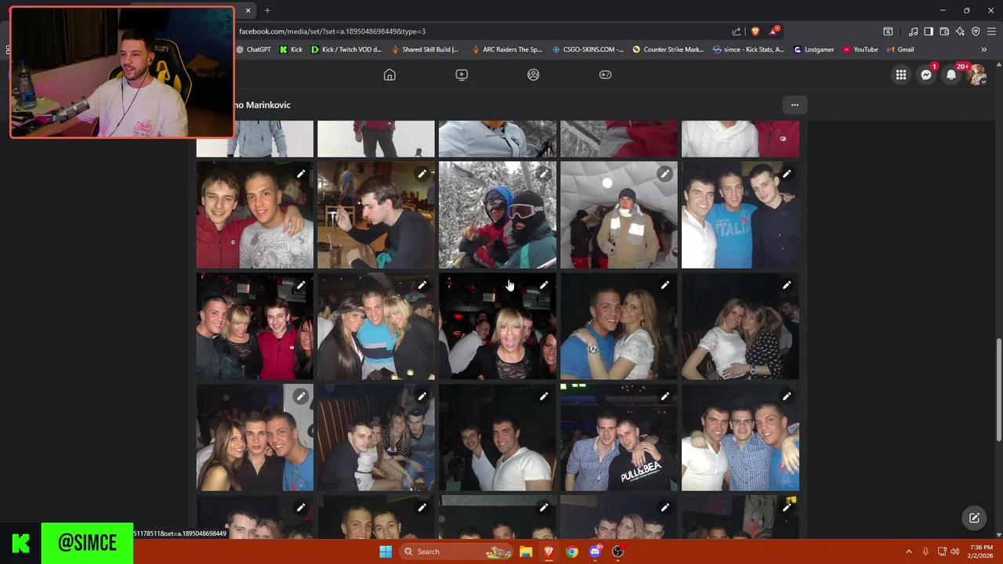Viewport: 1003px width, 564px height.
Task: Open the Facebook profile circle icon
Action: (534, 74)
